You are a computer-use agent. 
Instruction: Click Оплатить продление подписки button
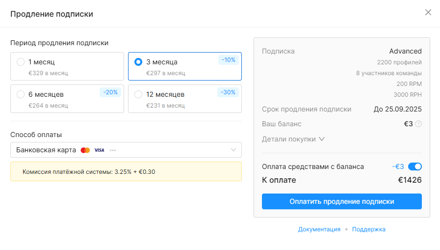342,201
